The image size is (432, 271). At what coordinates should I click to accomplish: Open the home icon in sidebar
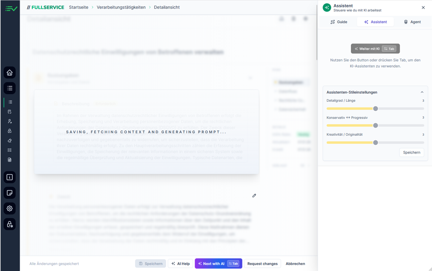(x=10, y=72)
